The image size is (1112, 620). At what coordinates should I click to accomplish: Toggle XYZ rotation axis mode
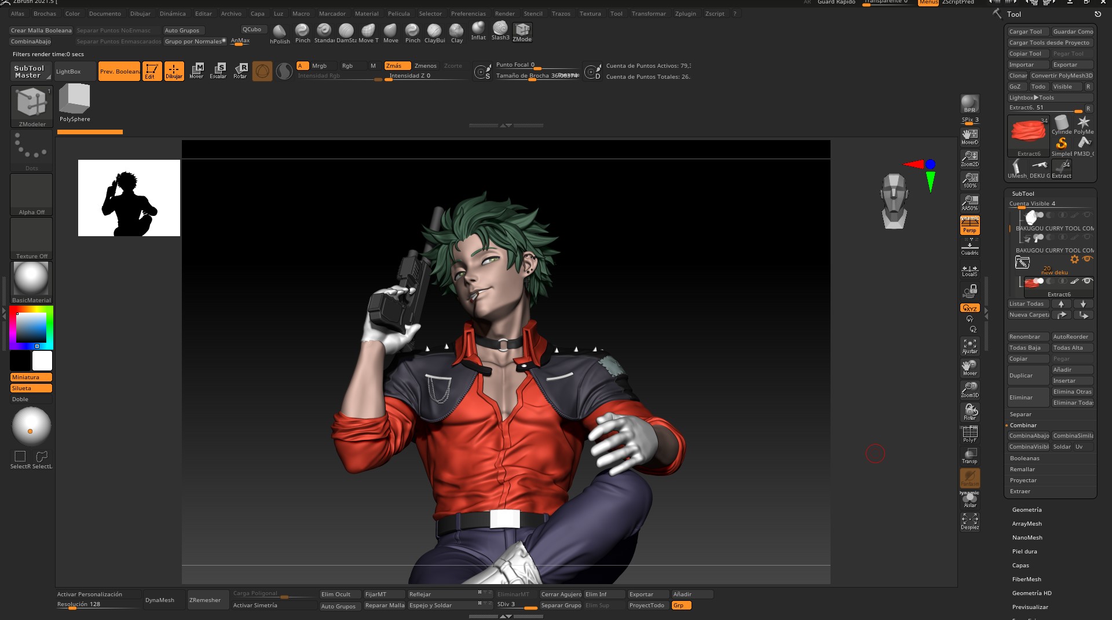point(970,308)
